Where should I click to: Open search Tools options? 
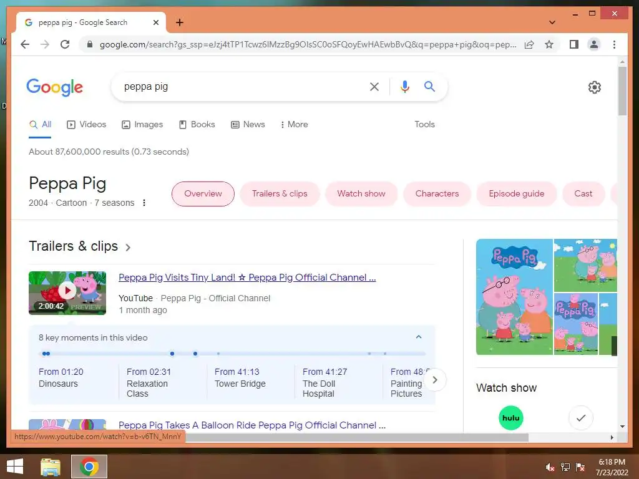(x=424, y=125)
